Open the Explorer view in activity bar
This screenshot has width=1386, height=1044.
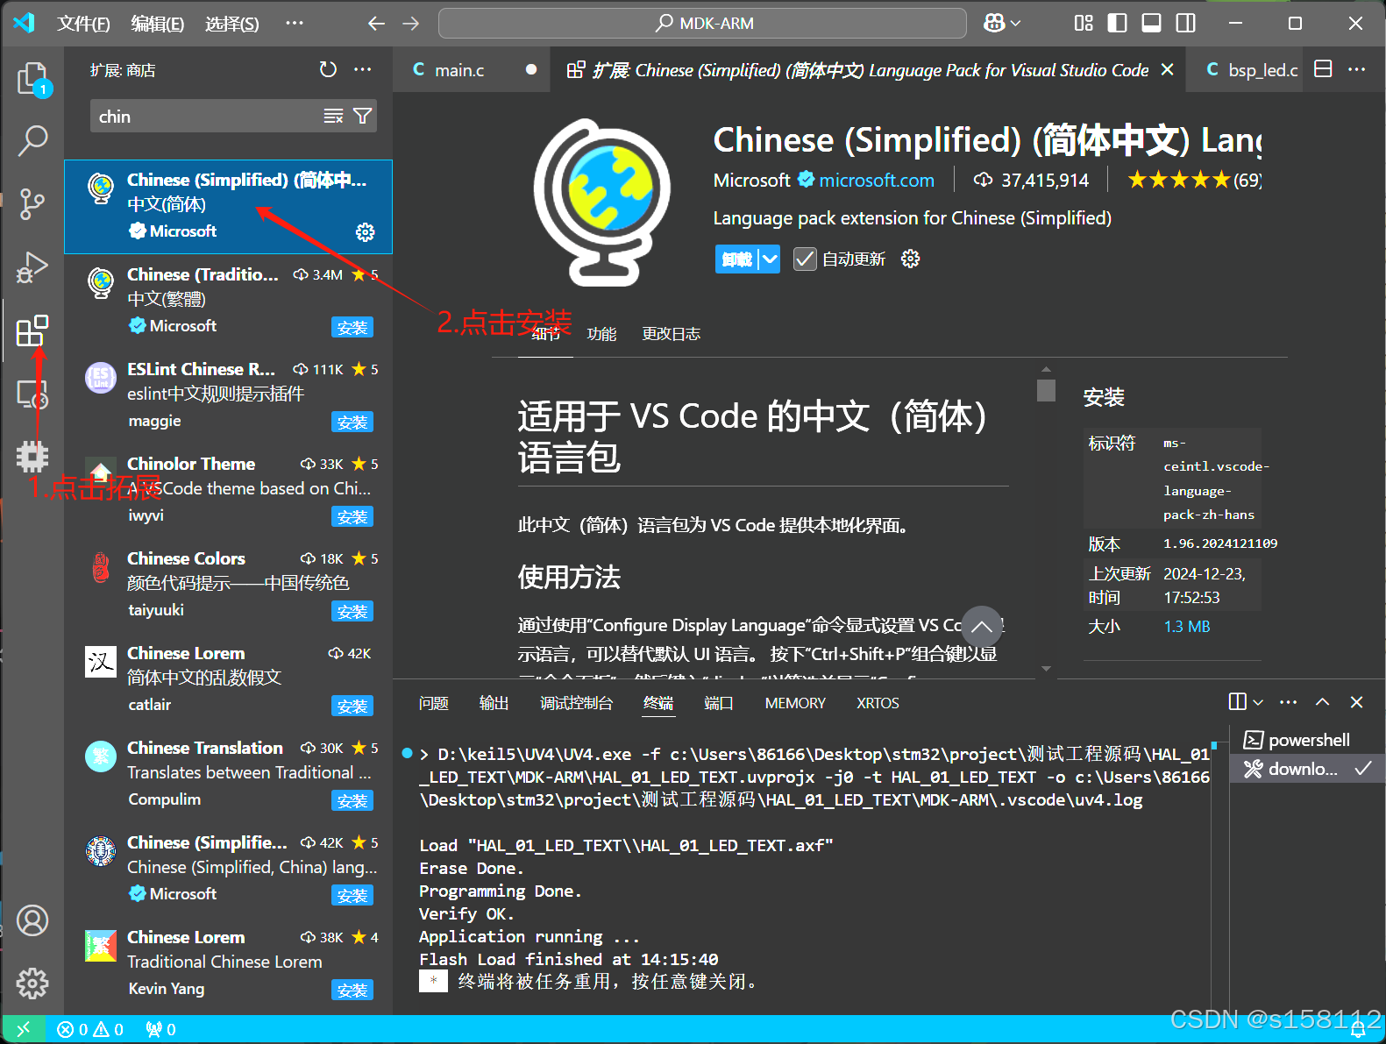tap(33, 80)
